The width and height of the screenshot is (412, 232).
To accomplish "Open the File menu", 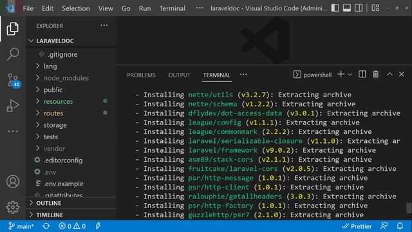I will [x=28, y=8].
